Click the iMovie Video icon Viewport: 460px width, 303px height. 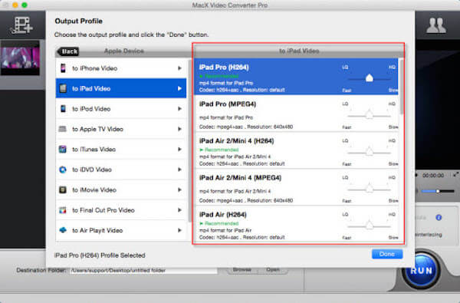[63, 189]
